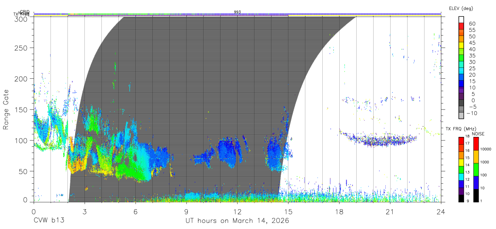The height and width of the screenshot is (229, 496).
Task: Select the black bottom block of TX FRQ scale
Action: [x=461, y=198]
